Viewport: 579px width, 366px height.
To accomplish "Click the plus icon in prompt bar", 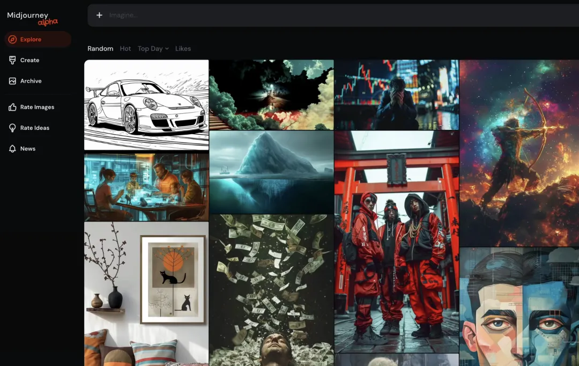I will (99, 15).
